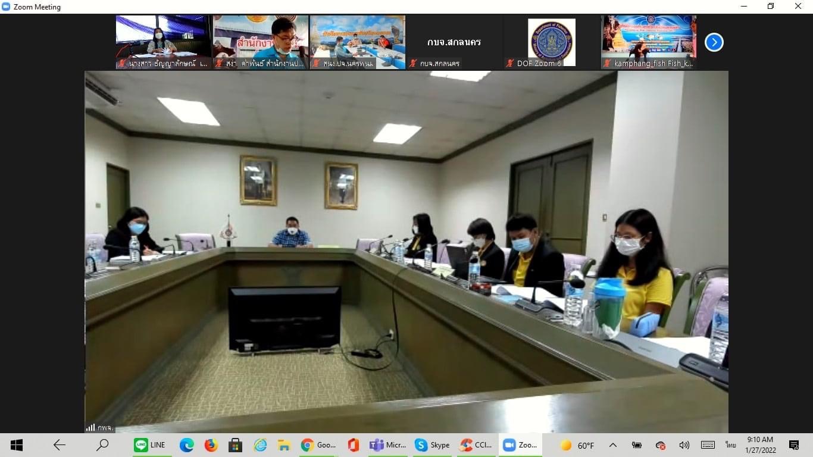Open the Windows notification center
Image resolution: width=813 pixels, height=457 pixels.
tap(793, 445)
